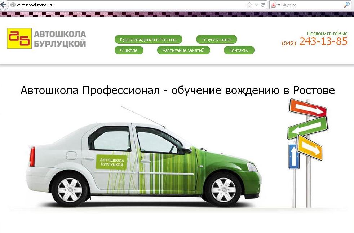This screenshot has width=354, height=233.
Task: Open Курсы вождения в Ростове menu
Action: pyautogui.click(x=148, y=39)
